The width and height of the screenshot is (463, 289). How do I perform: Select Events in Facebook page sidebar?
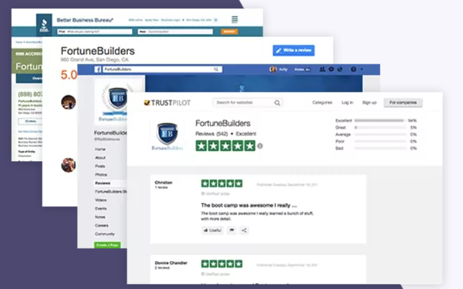point(101,208)
